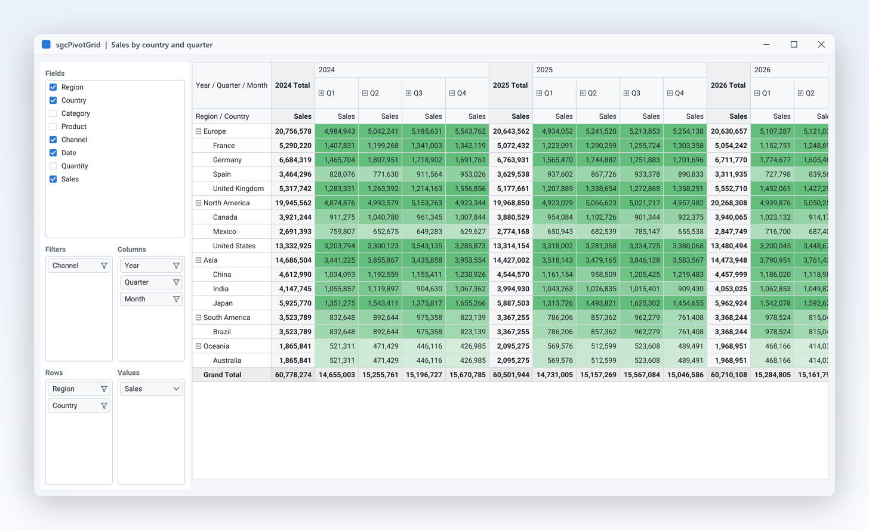Click the filter icon on Region row field
This screenshot has width=869, height=530.
pos(104,389)
